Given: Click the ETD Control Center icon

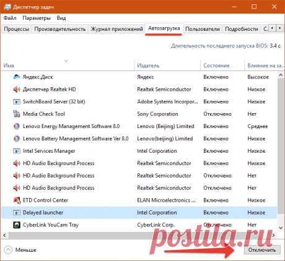Looking at the screenshot, I should pyautogui.click(x=17, y=200).
